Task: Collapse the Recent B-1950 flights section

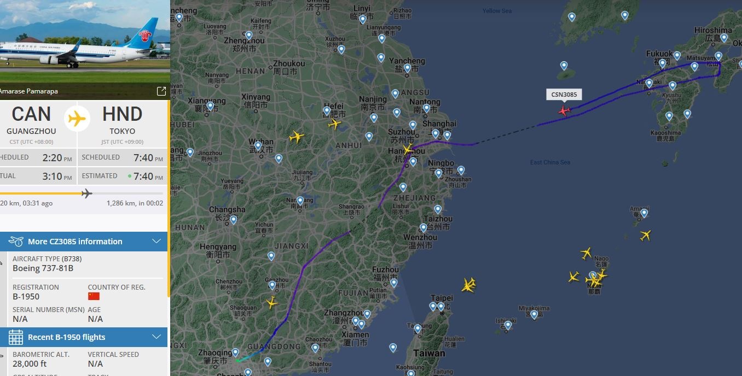Action: (x=156, y=337)
